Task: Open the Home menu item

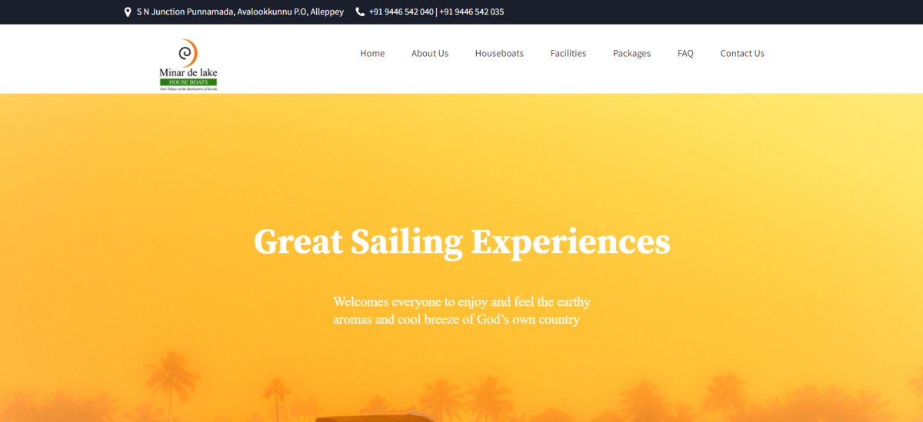Action: [372, 54]
